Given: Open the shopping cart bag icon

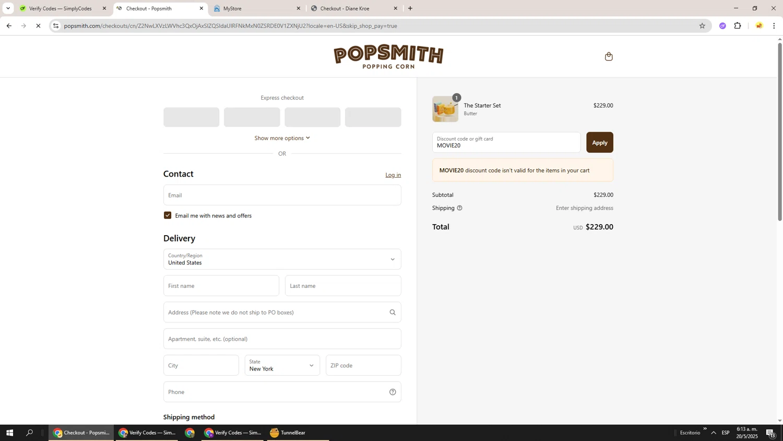Looking at the screenshot, I should 609,56.
